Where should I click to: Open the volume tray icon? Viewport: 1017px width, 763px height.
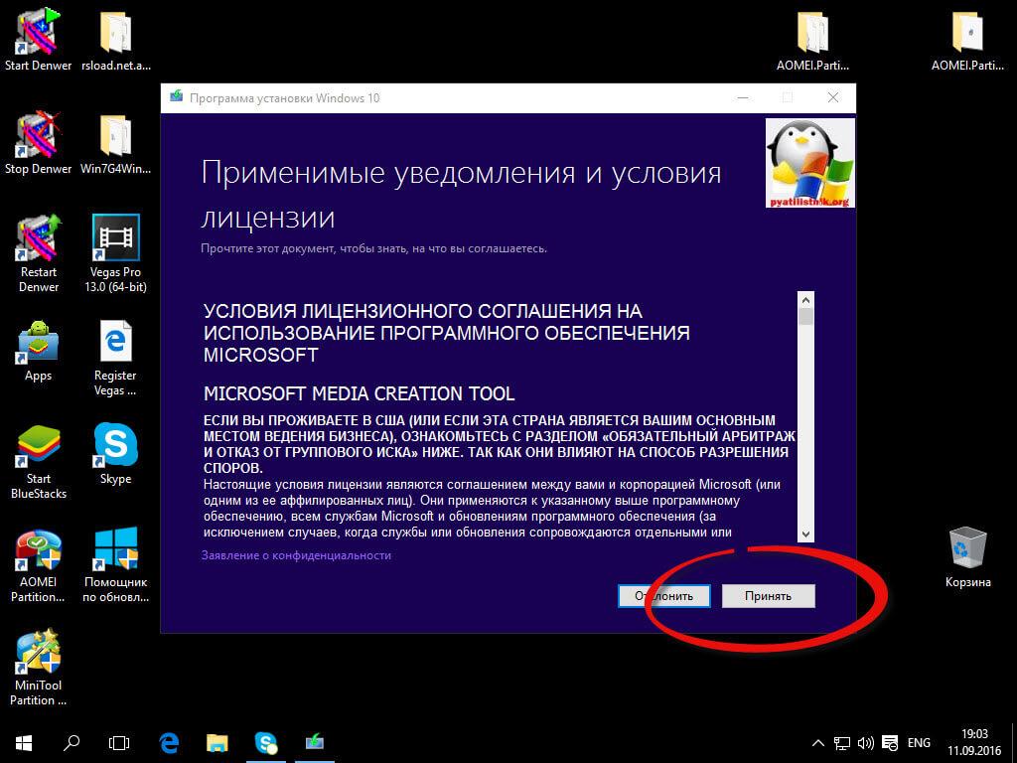(866, 743)
